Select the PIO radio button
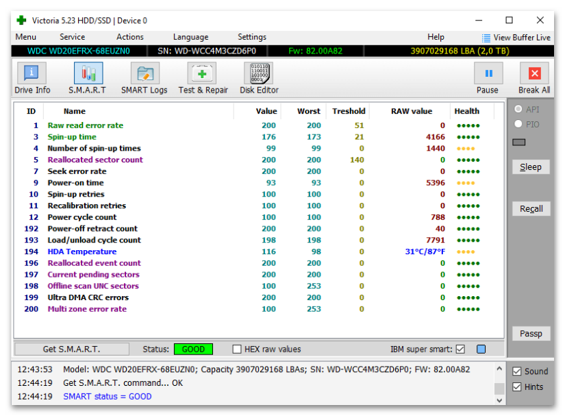This screenshot has width=565, height=416. [518, 124]
